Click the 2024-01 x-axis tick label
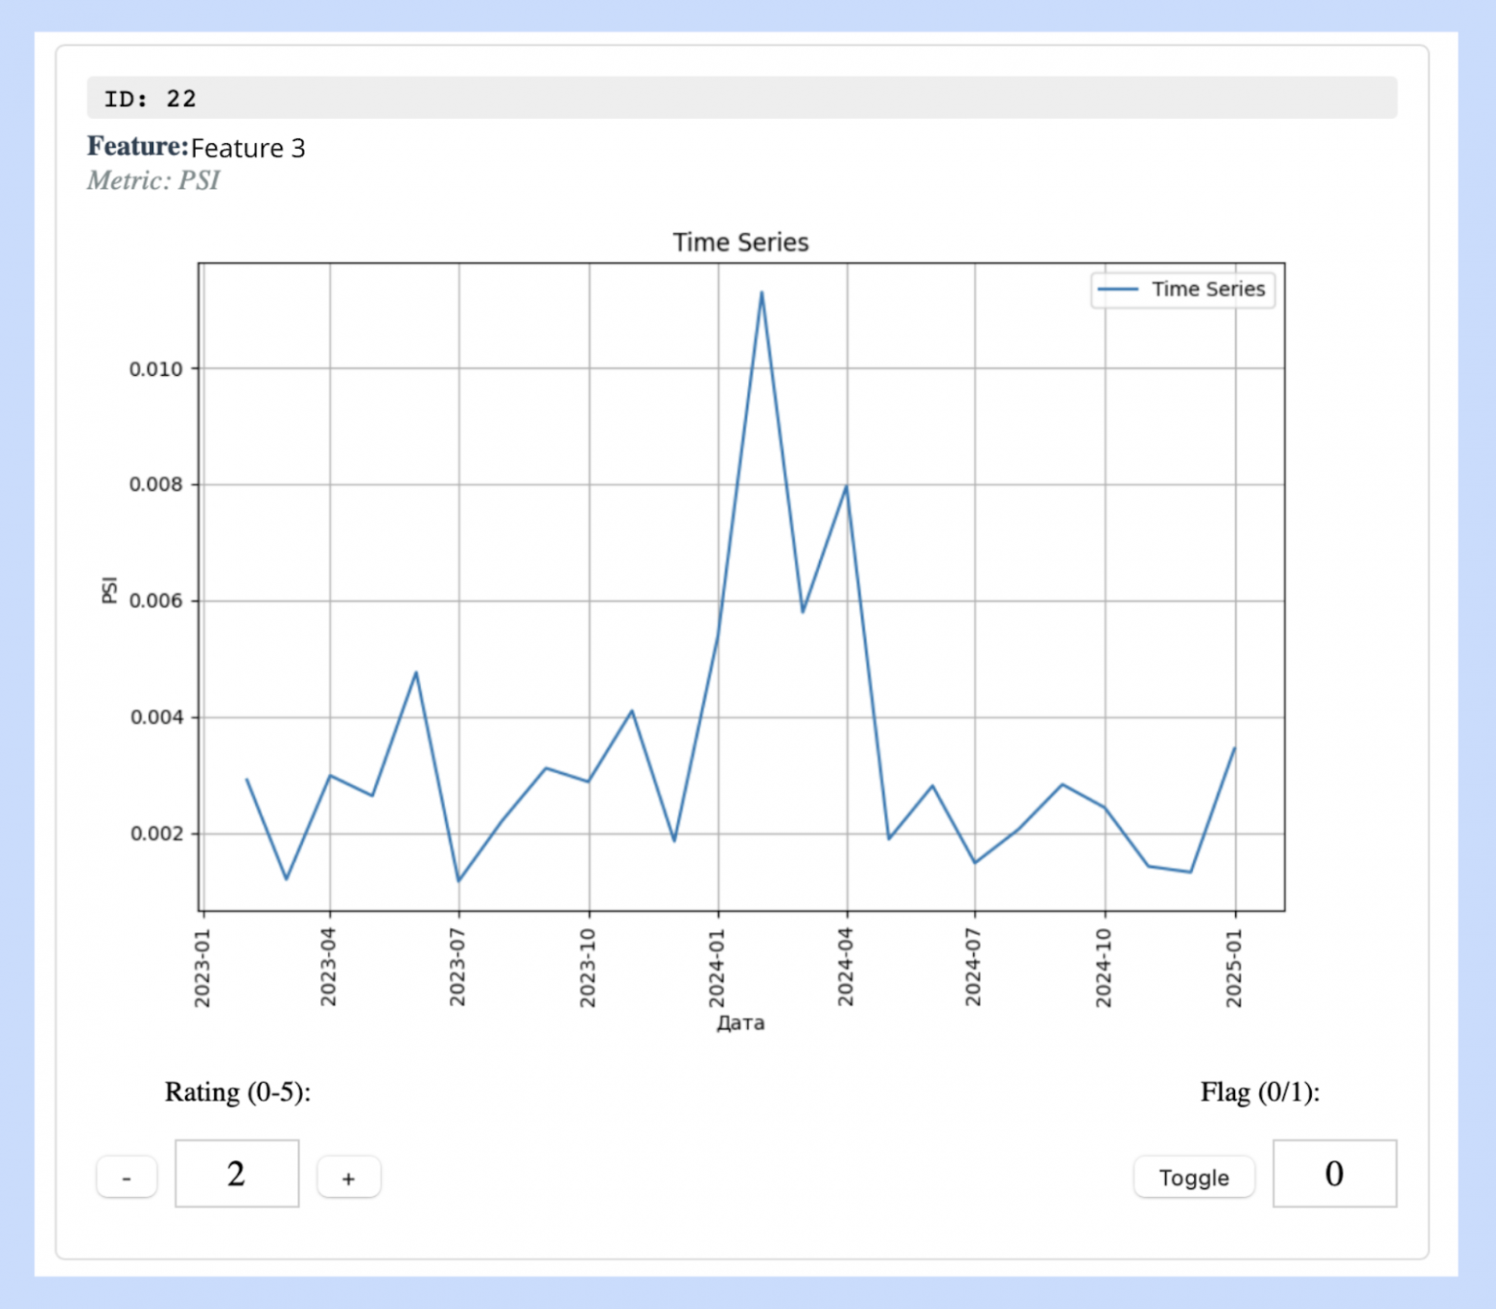Image resolution: width=1496 pixels, height=1309 pixels. click(717, 968)
